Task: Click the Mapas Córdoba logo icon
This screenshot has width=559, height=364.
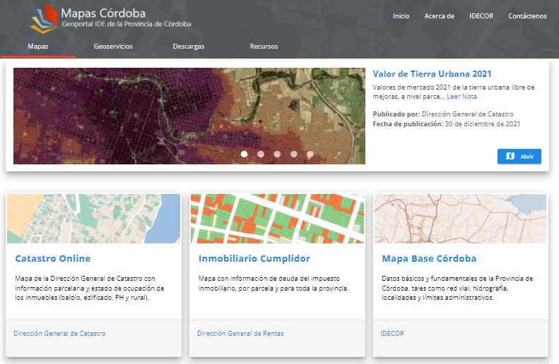Action: (x=44, y=18)
